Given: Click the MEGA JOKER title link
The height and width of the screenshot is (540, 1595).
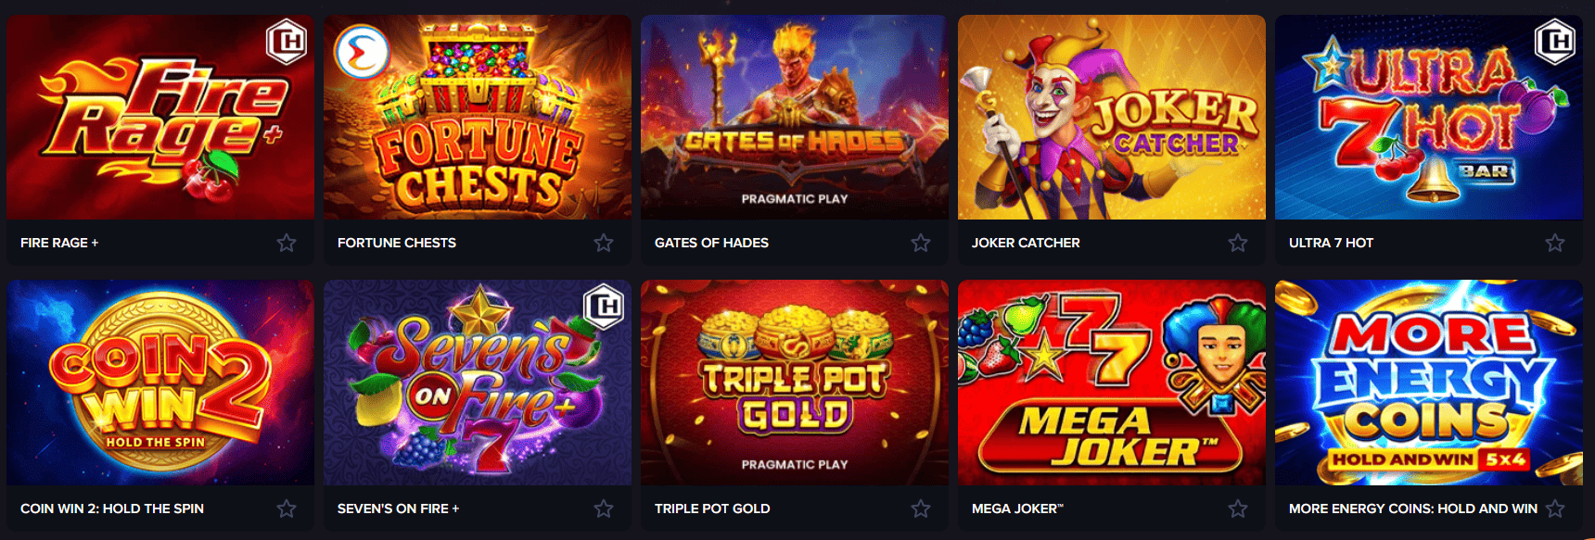Looking at the screenshot, I should tap(1017, 509).
